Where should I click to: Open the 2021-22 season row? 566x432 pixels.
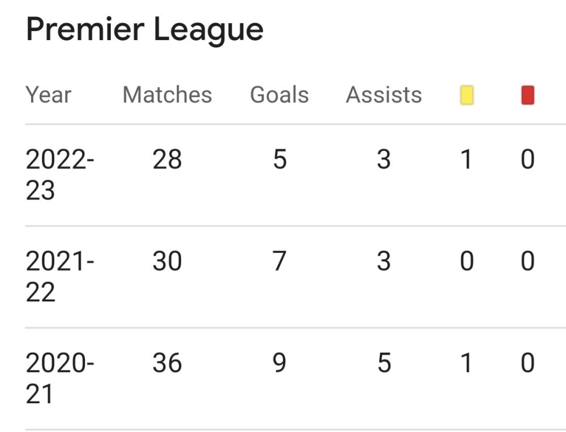[x=60, y=277]
